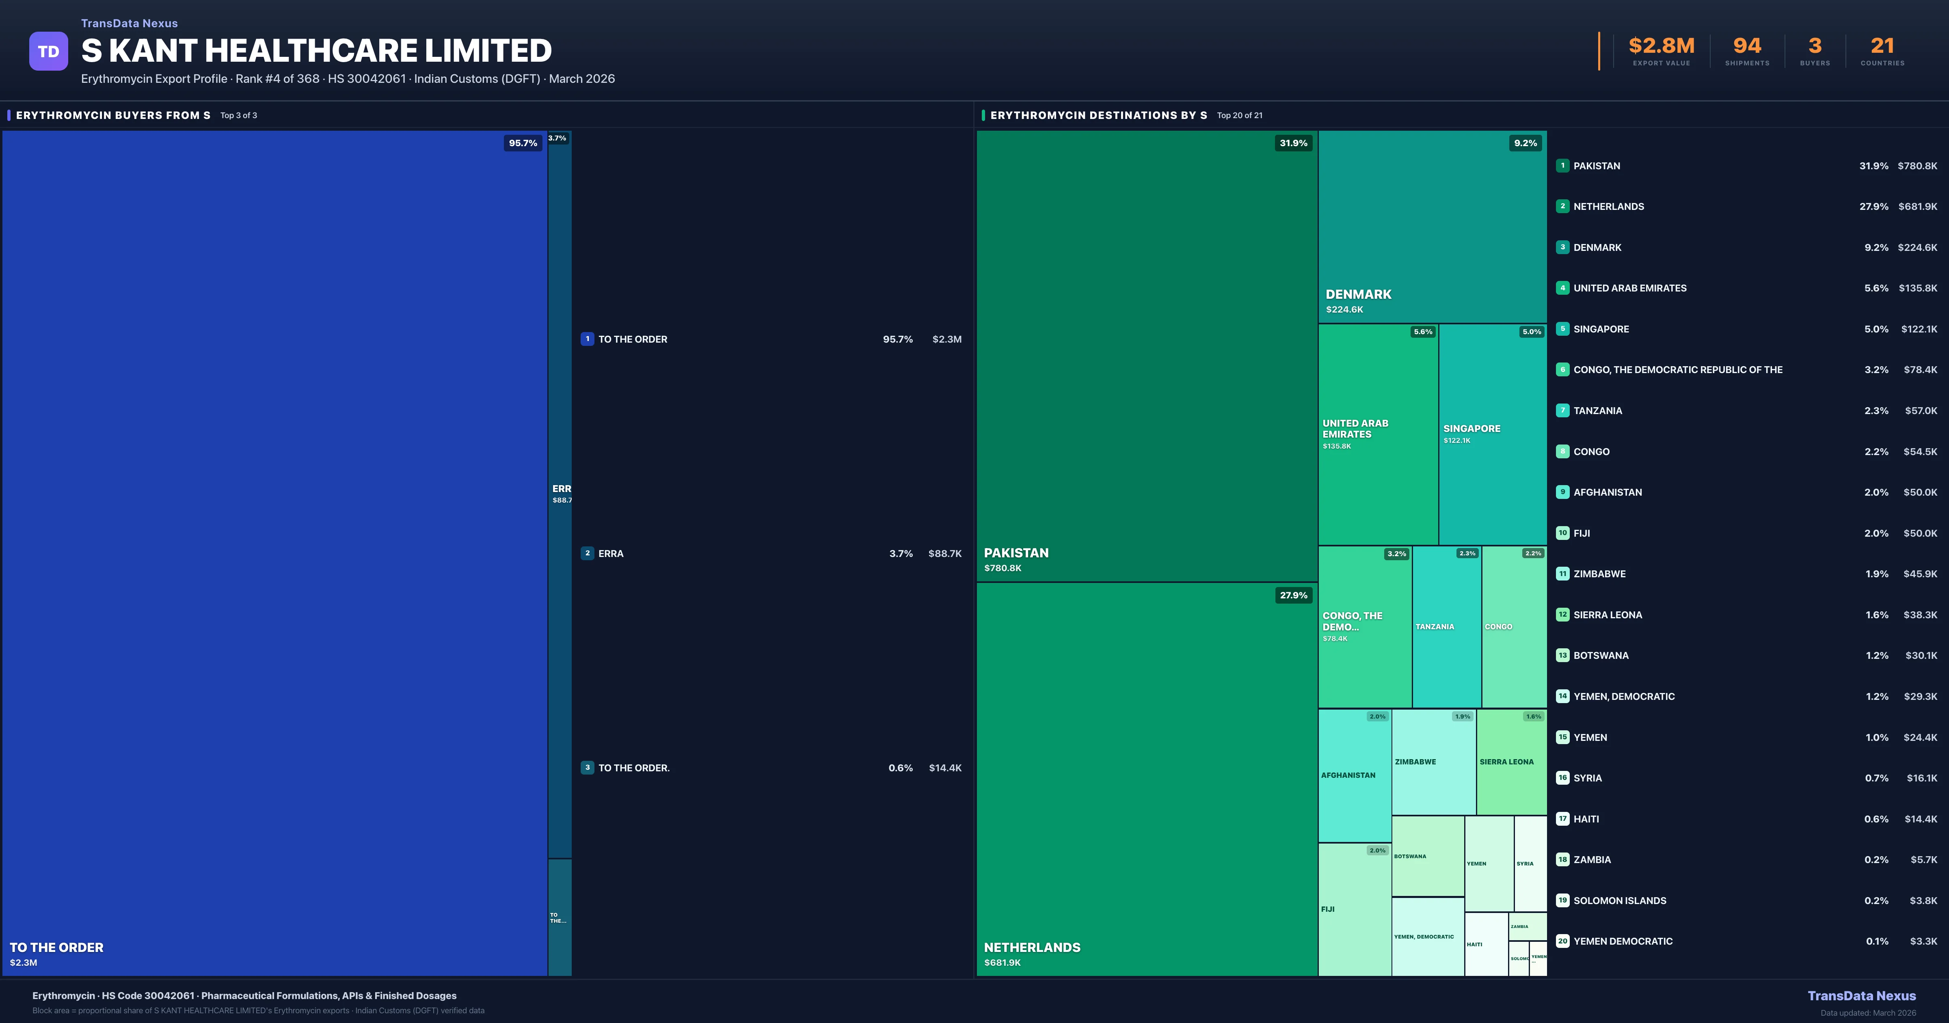
Task: Click the 31.9% badge on Pakistan block
Action: click(1293, 143)
